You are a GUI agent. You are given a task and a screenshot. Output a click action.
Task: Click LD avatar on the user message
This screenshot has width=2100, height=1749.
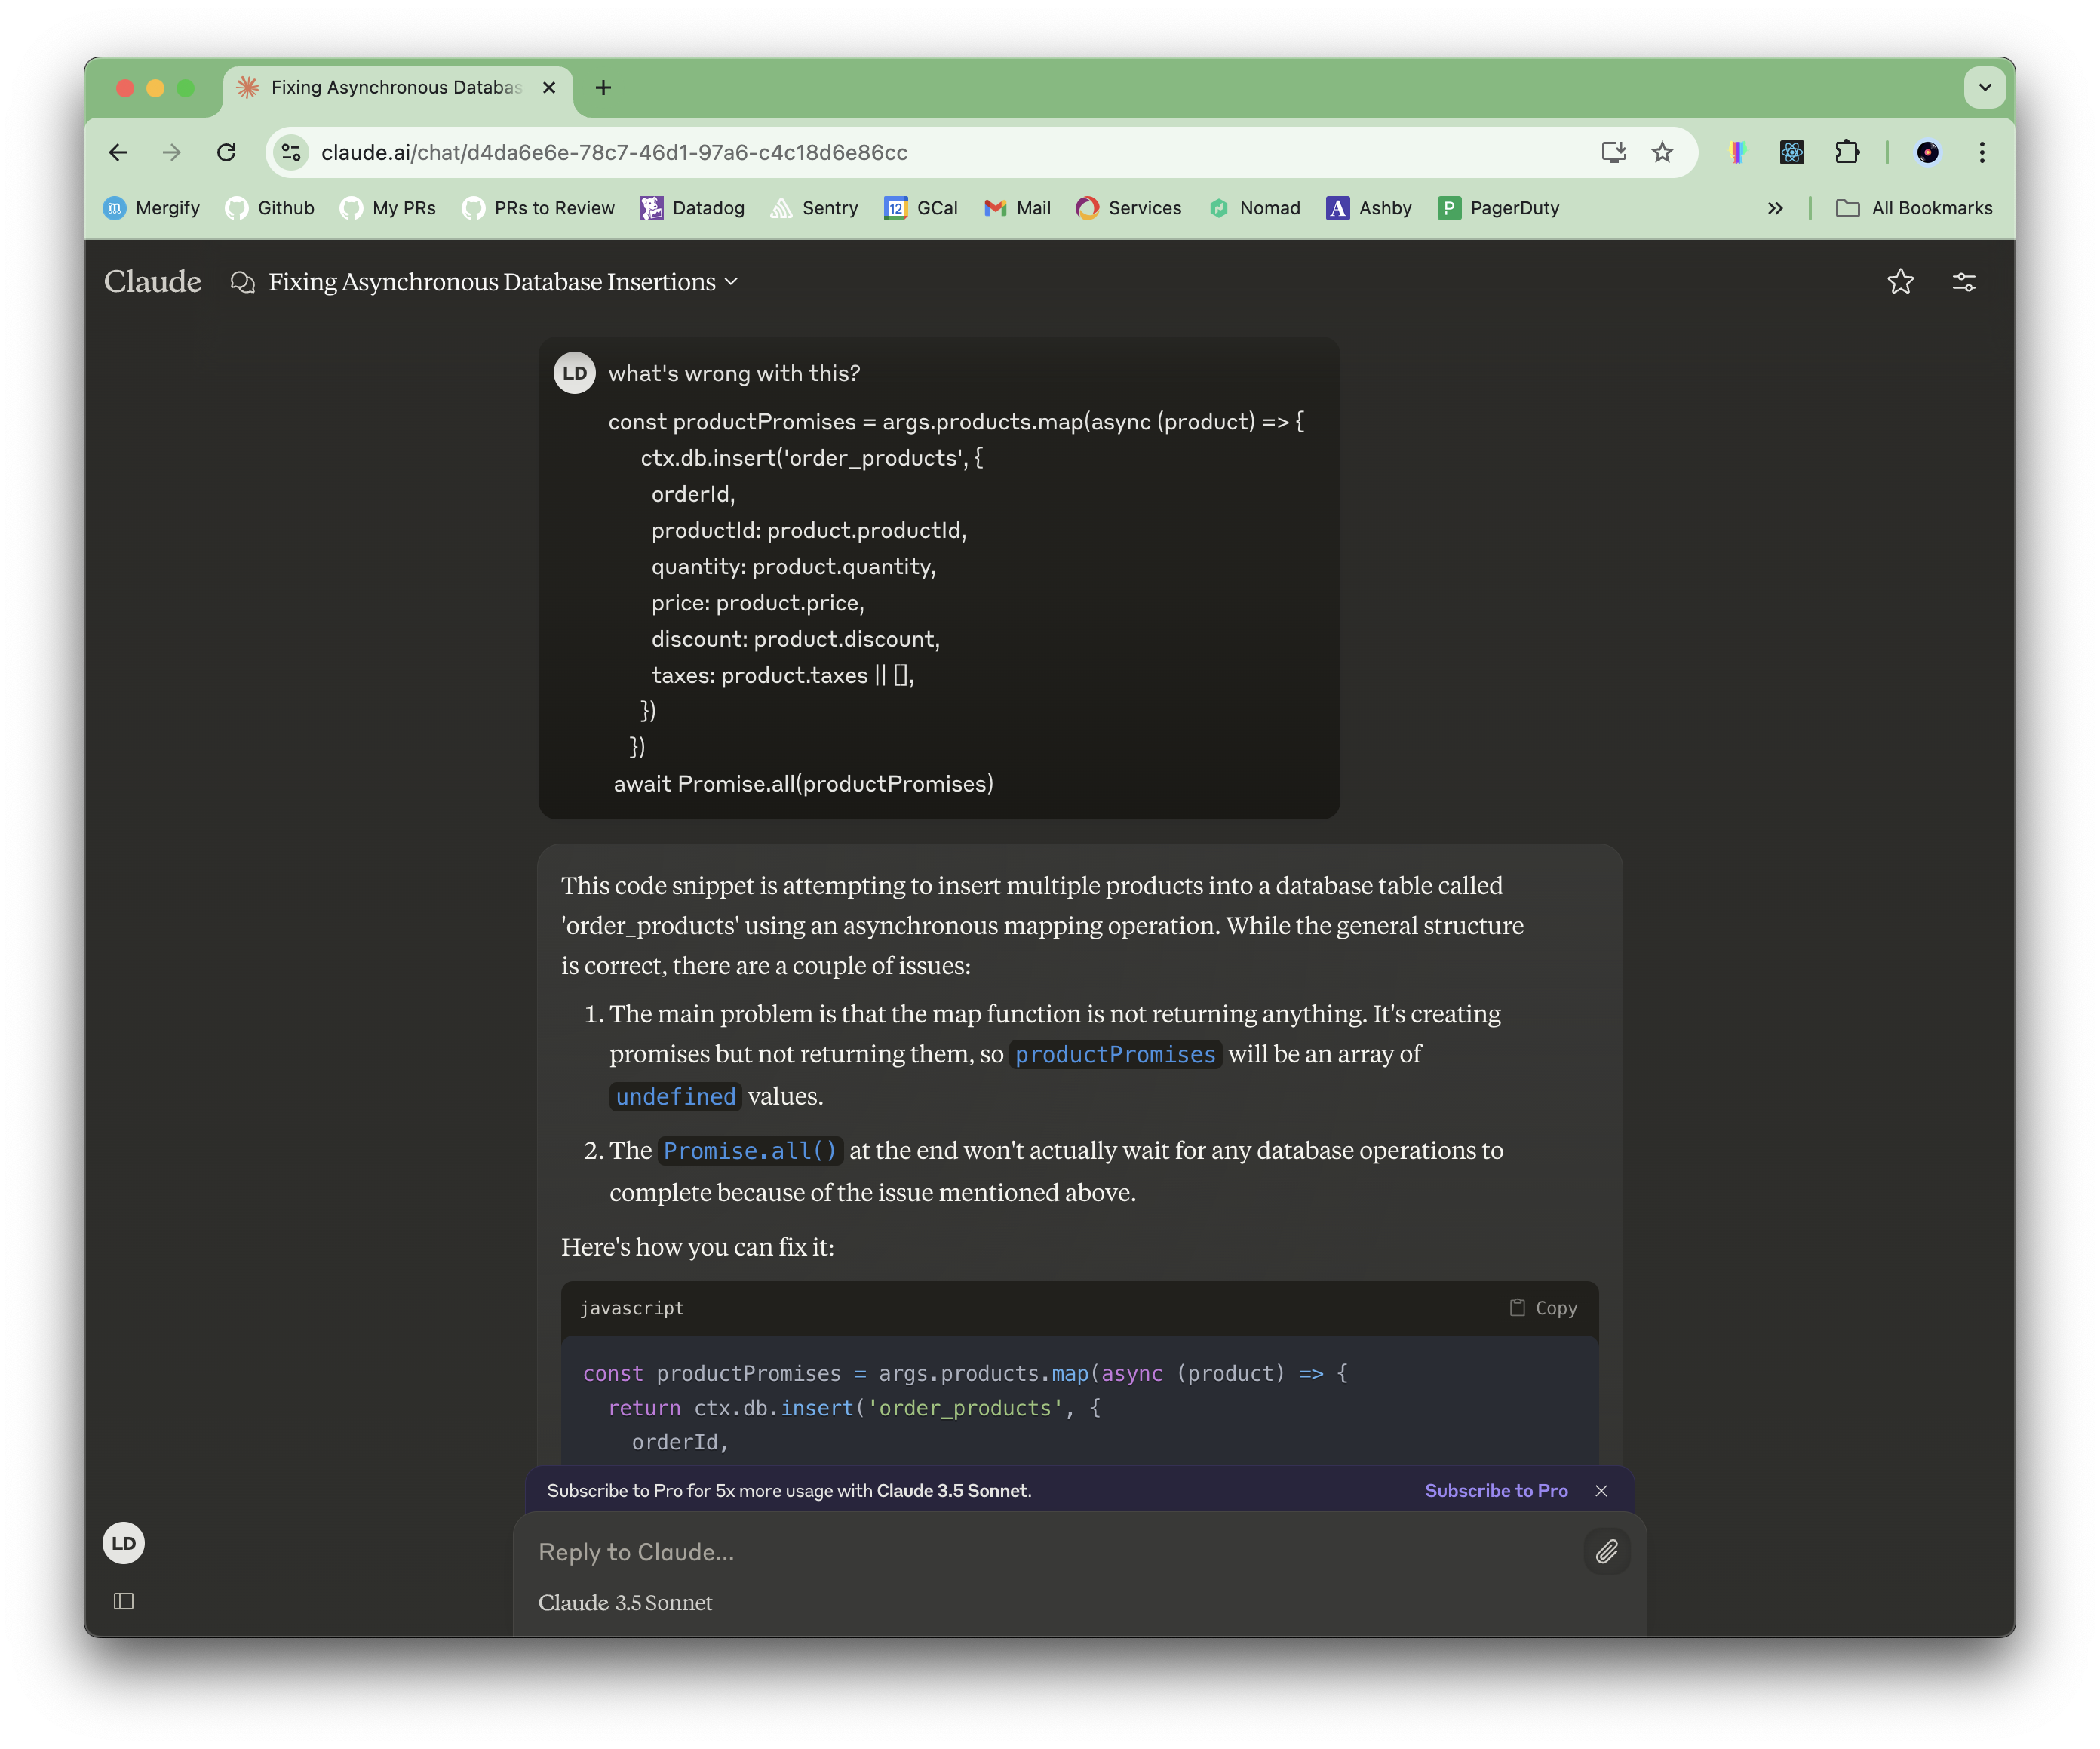[x=575, y=373]
